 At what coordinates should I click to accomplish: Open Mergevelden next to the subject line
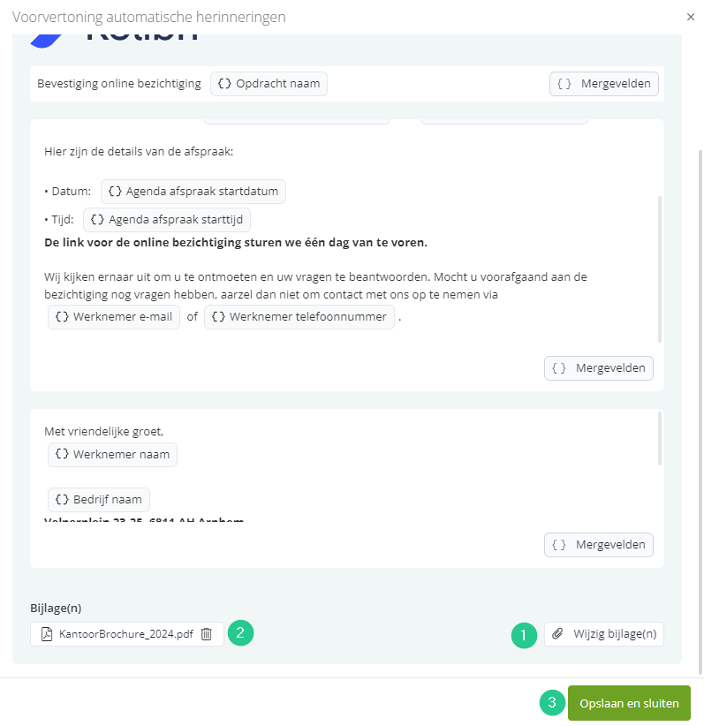point(604,84)
